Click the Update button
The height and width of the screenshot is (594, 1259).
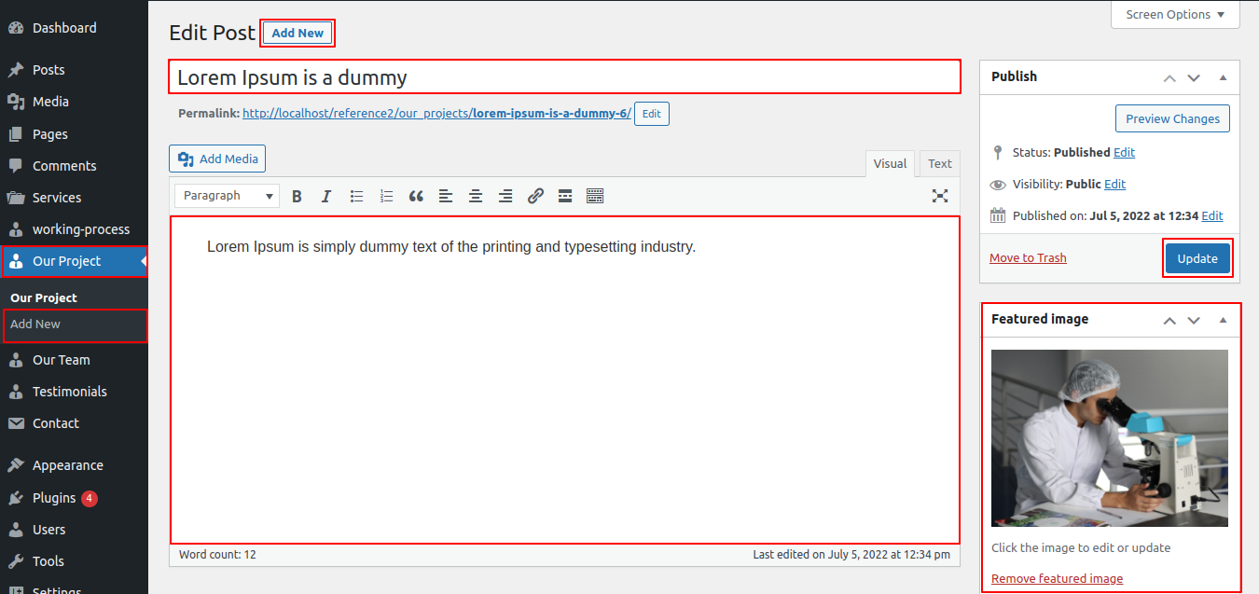[x=1197, y=258]
